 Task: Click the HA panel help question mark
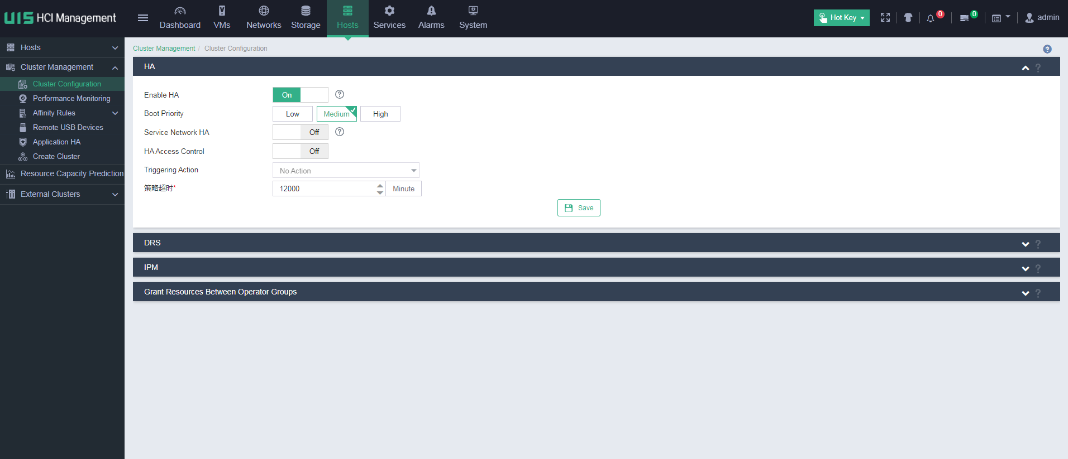click(x=1038, y=67)
